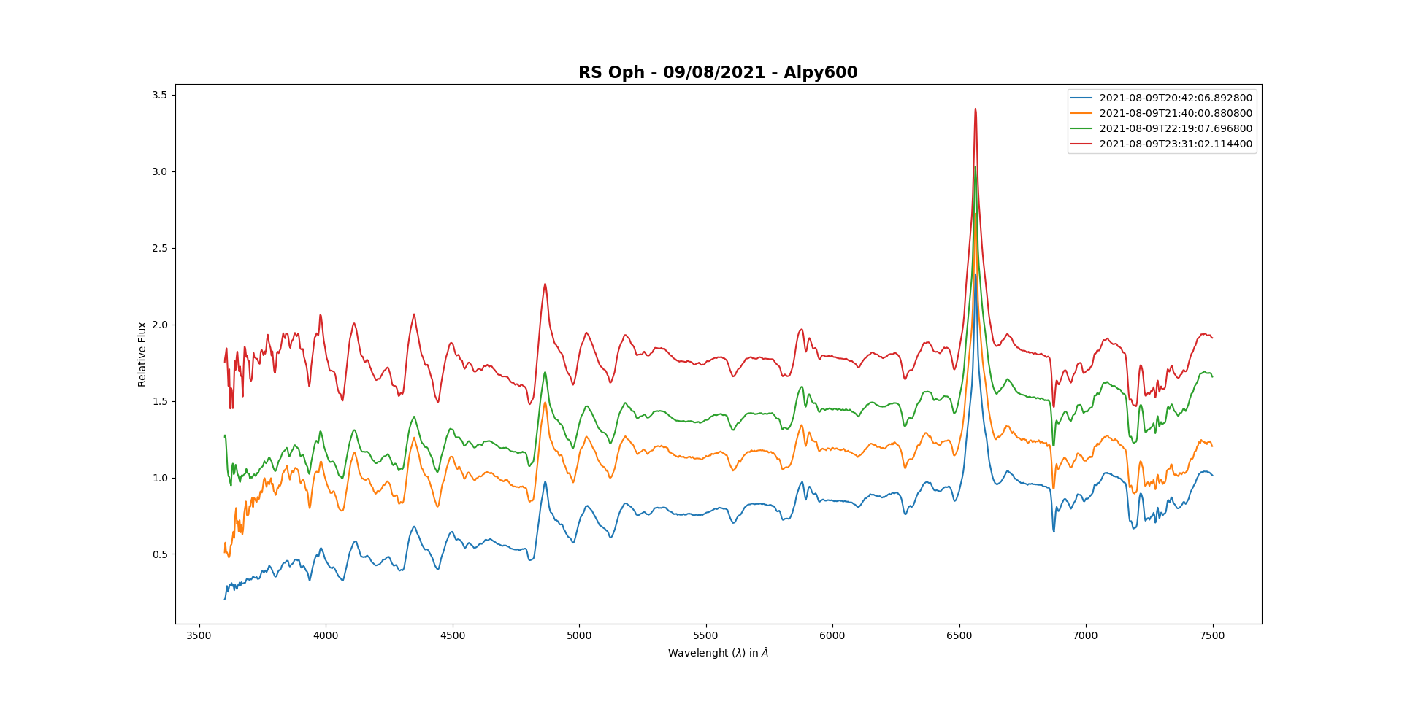Select legend entry 2021-08-09T23:31:02.114400

pyautogui.click(x=1175, y=144)
